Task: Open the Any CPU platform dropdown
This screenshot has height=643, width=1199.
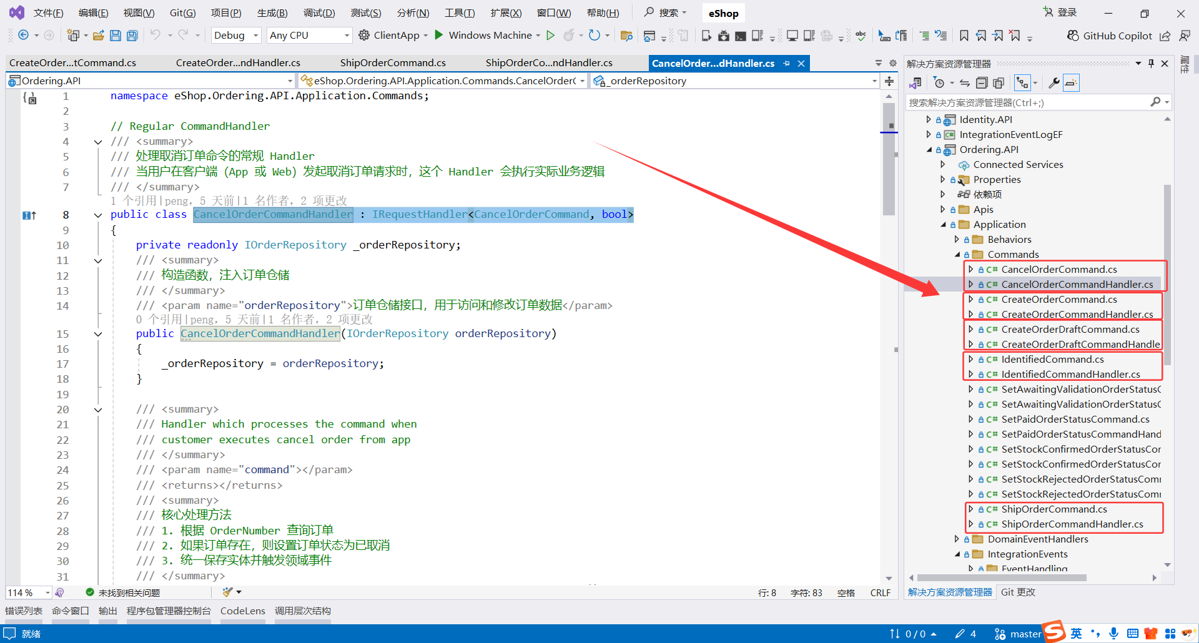Action: [x=309, y=35]
